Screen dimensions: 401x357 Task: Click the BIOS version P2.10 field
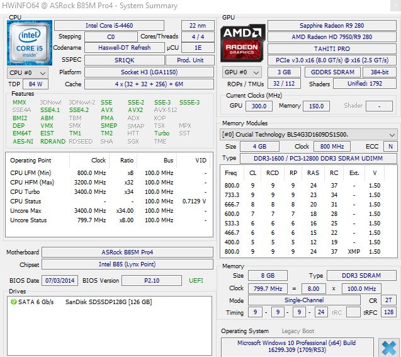pos(152,281)
